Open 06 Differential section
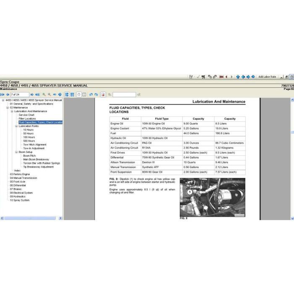The width and height of the screenshot is (294, 294). coord(18,186)
